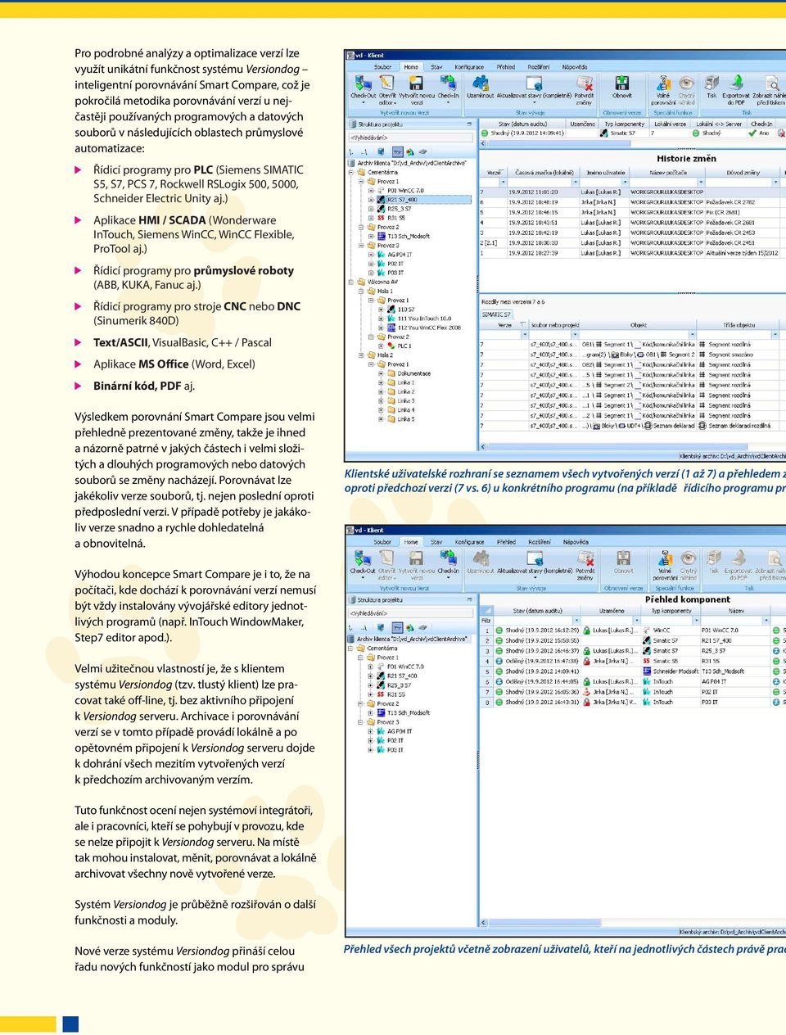Click Vyhledávání search field in Historie změn window
The width and height of the screenshot is (786, 1035).
(409, 138)
